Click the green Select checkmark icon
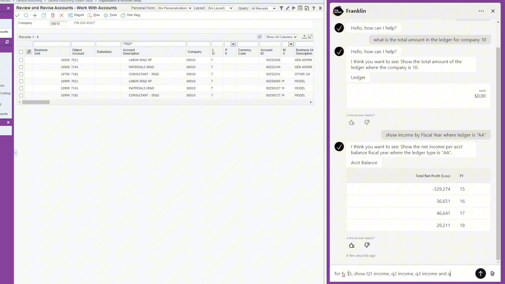The image size is (505, 284). (17, 15)
